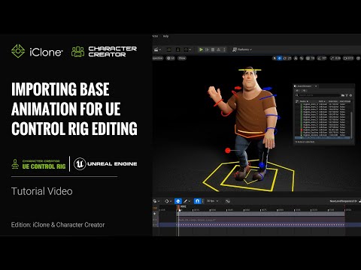Open the Platforms dropdown
361x270 pixels.
242,49
